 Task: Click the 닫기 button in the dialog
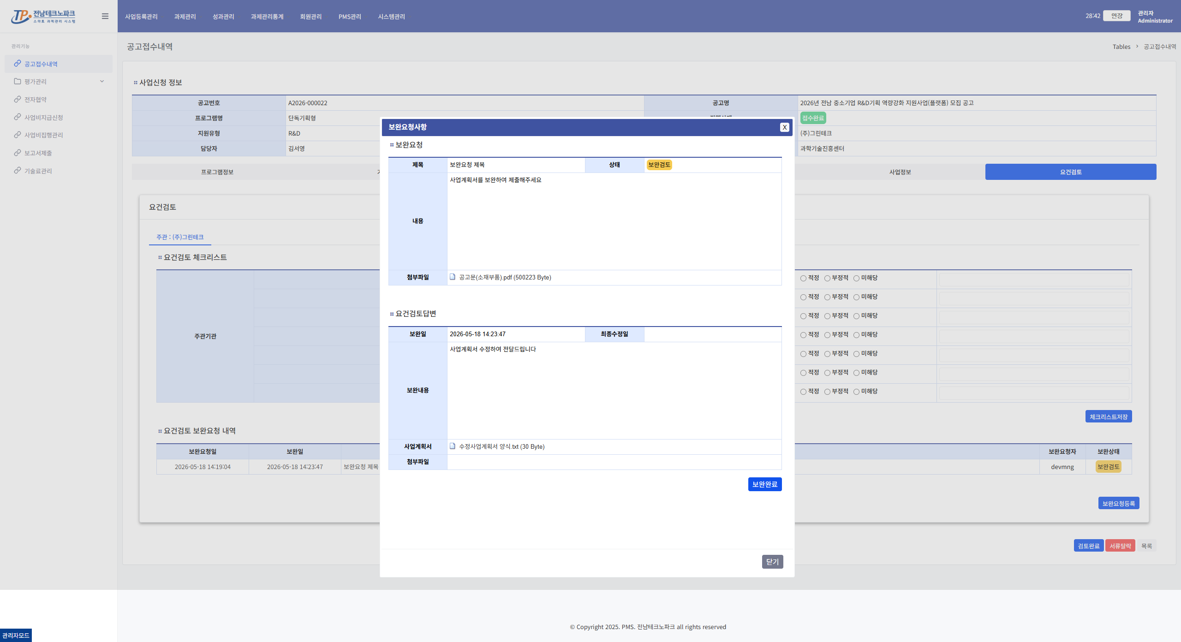click(x=772, y=562)
